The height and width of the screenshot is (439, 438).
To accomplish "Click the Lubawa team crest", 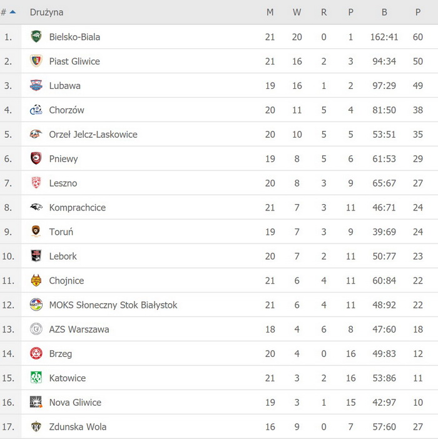I will coord(36,86).
